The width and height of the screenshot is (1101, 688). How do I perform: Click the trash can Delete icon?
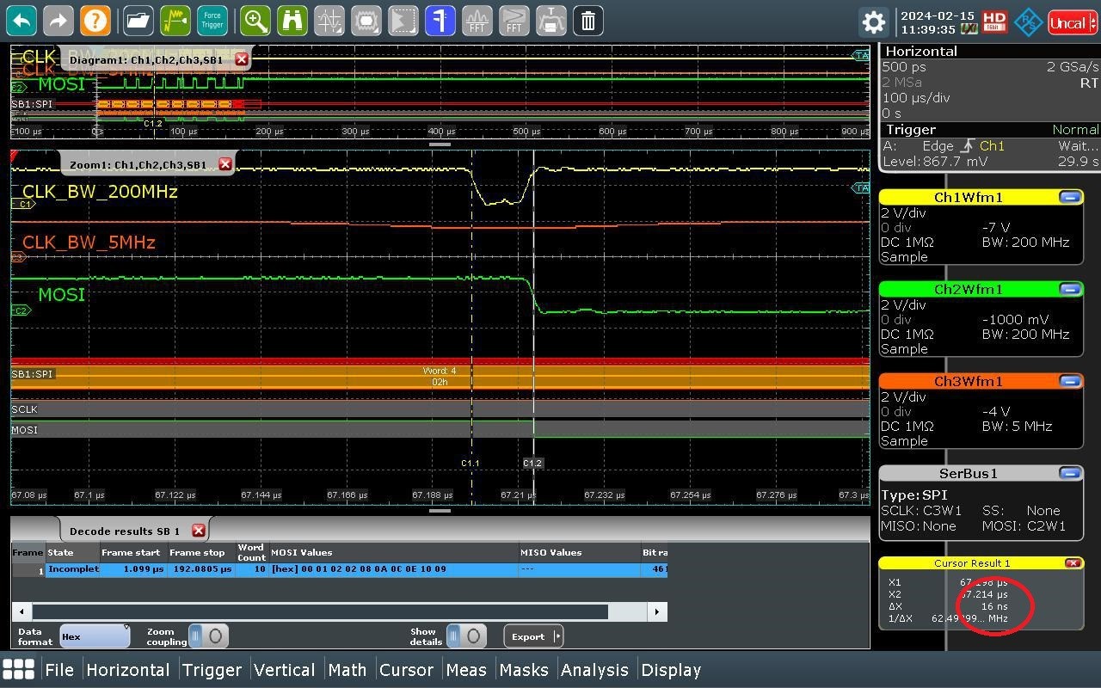click(x=588, y=21)
